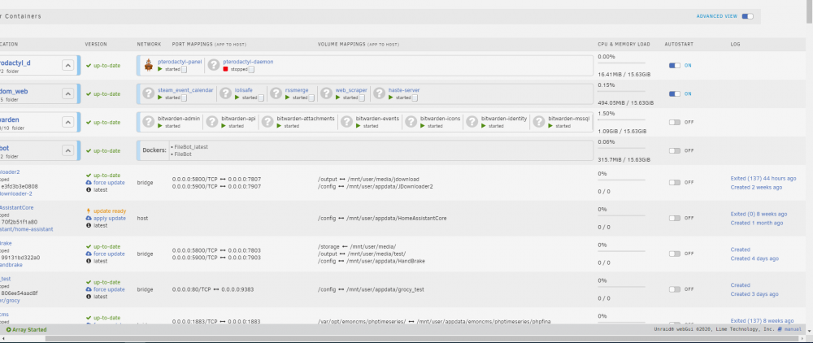Click the 'Created 3 days ago' log link
813x343 pixels.
pos(754,294)
